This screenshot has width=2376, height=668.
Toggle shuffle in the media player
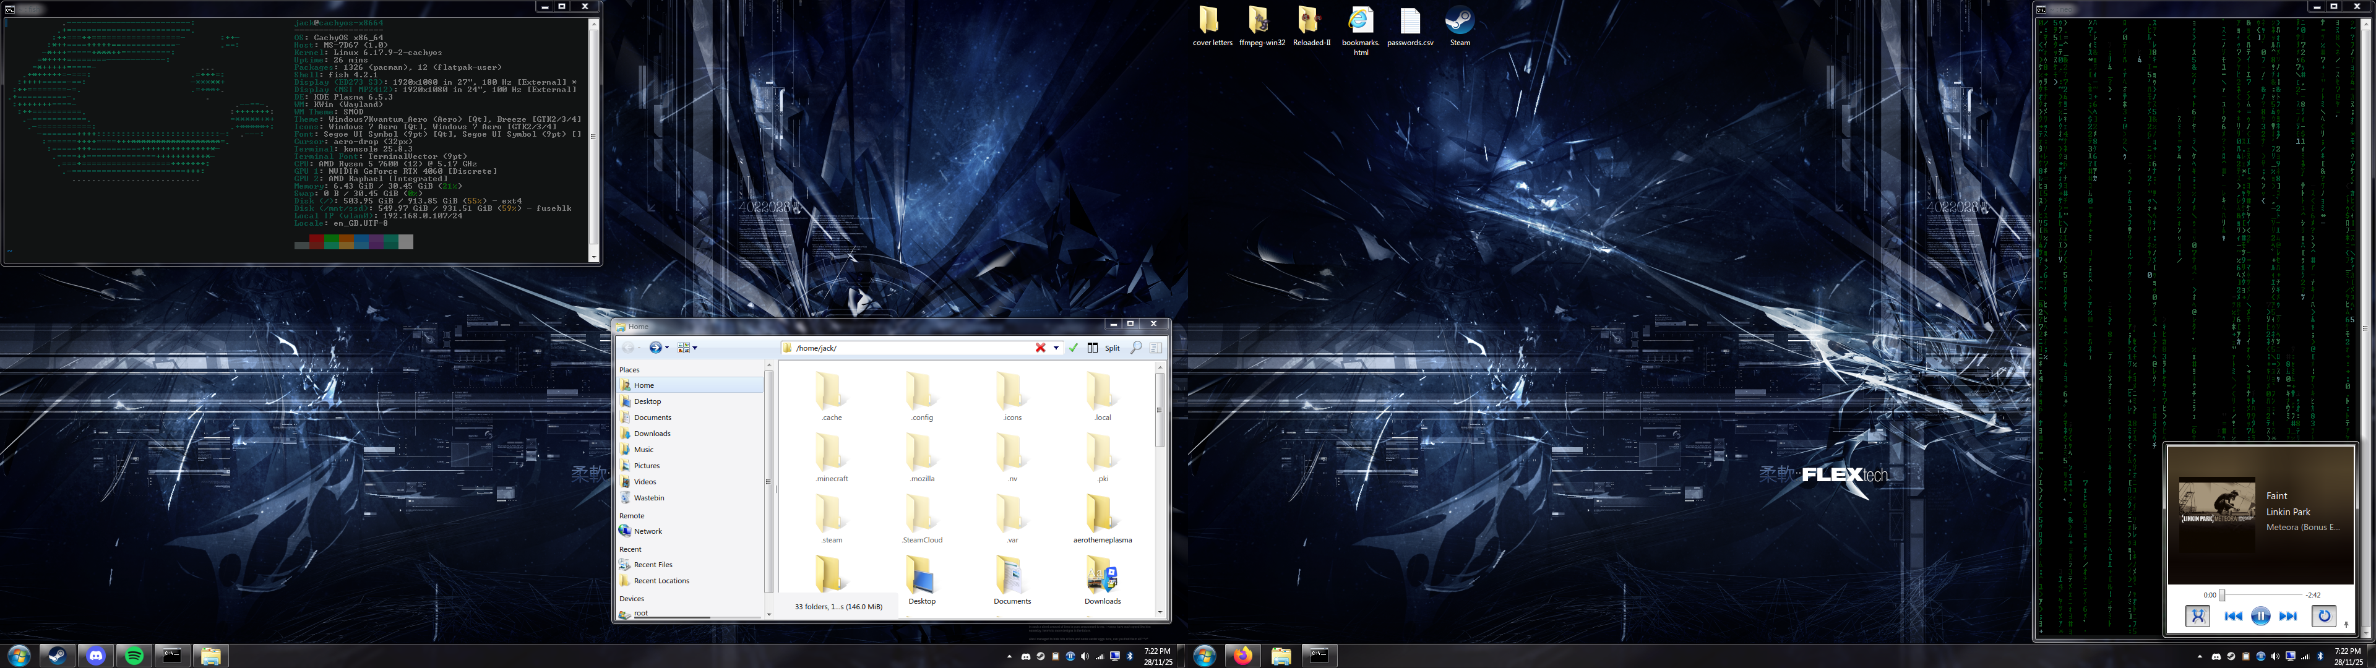click(x=2197, y=616)
